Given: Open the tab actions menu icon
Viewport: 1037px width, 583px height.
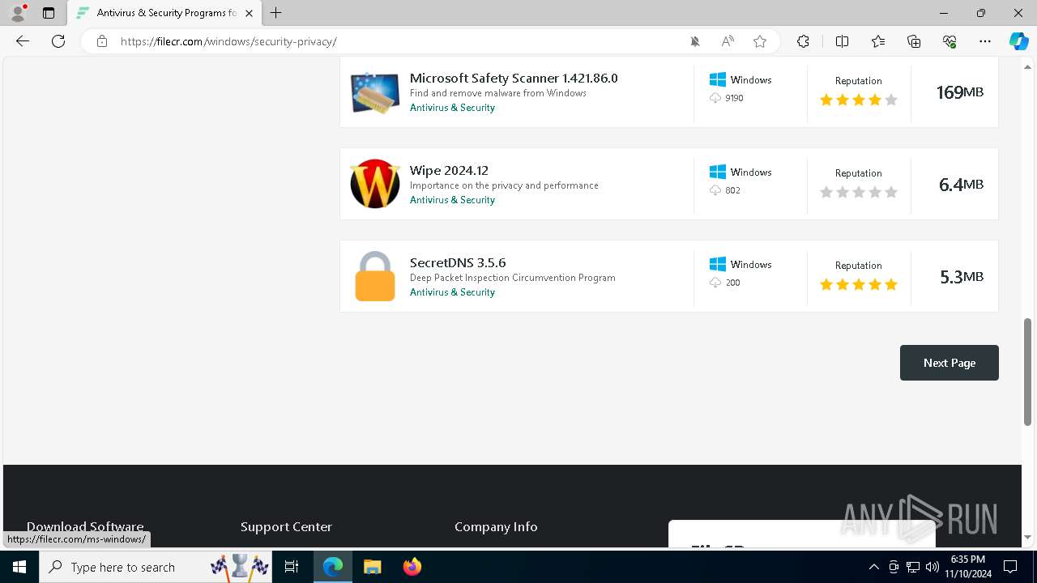Looking at the screenshot, I should [x=49, y=13].
